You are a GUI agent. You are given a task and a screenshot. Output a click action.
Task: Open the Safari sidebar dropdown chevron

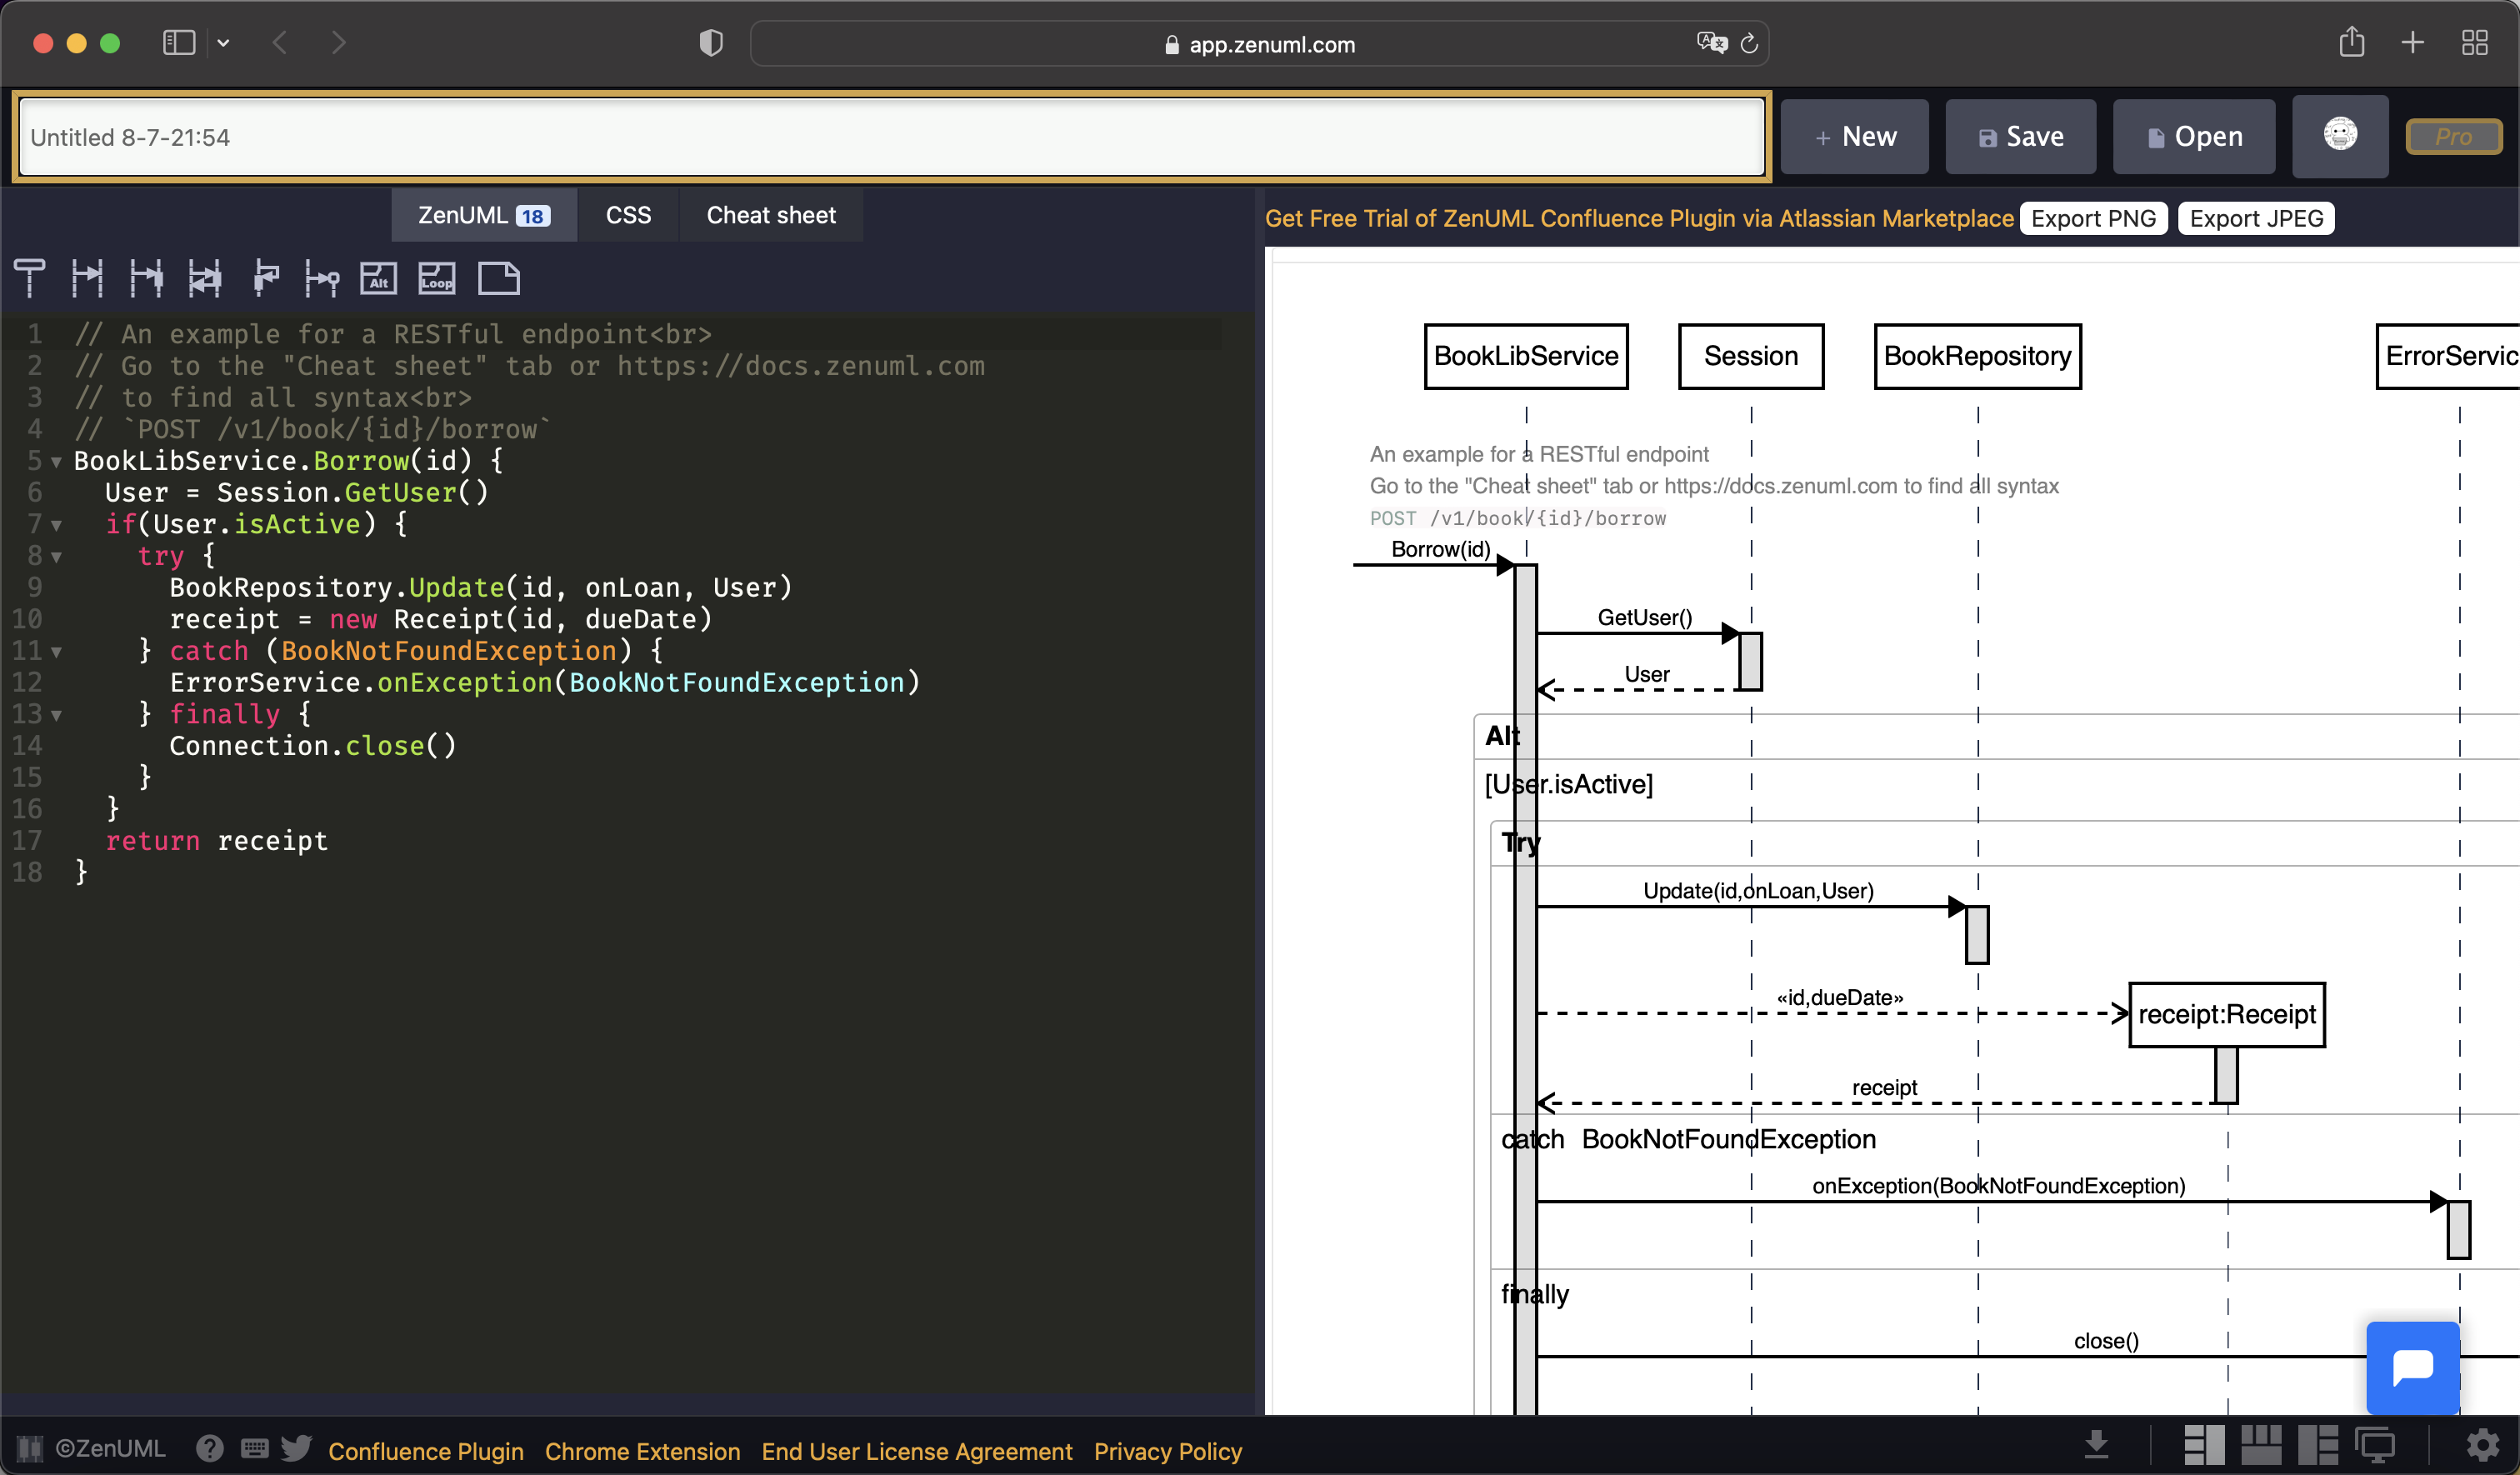(x=223, y=43)
